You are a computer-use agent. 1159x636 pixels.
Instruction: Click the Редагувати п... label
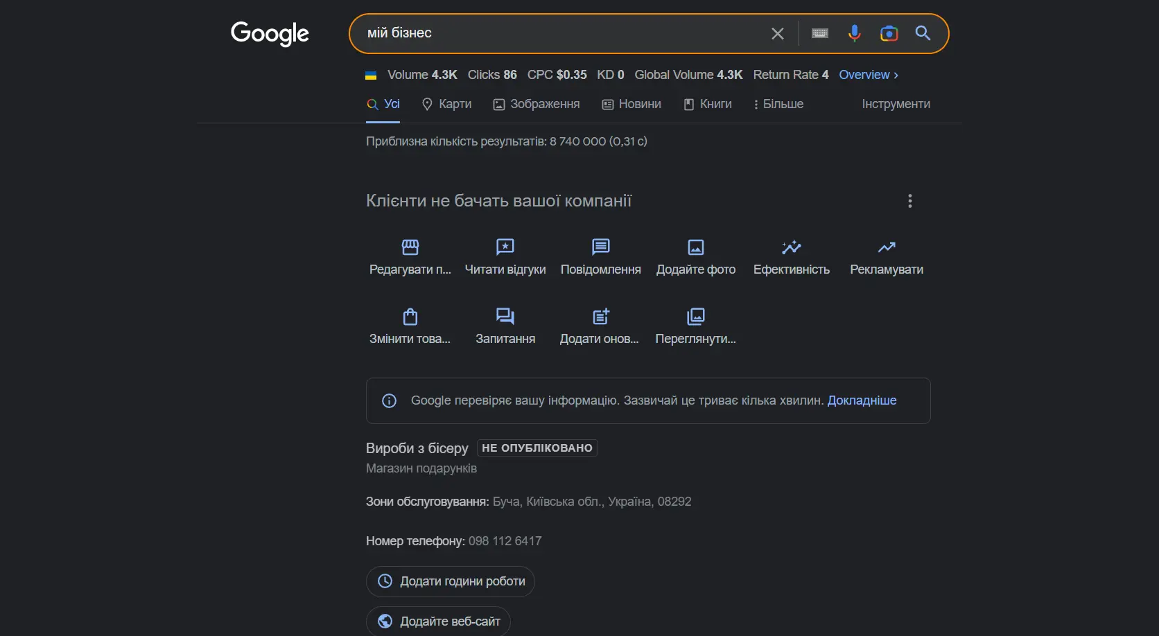pos(410,270)
